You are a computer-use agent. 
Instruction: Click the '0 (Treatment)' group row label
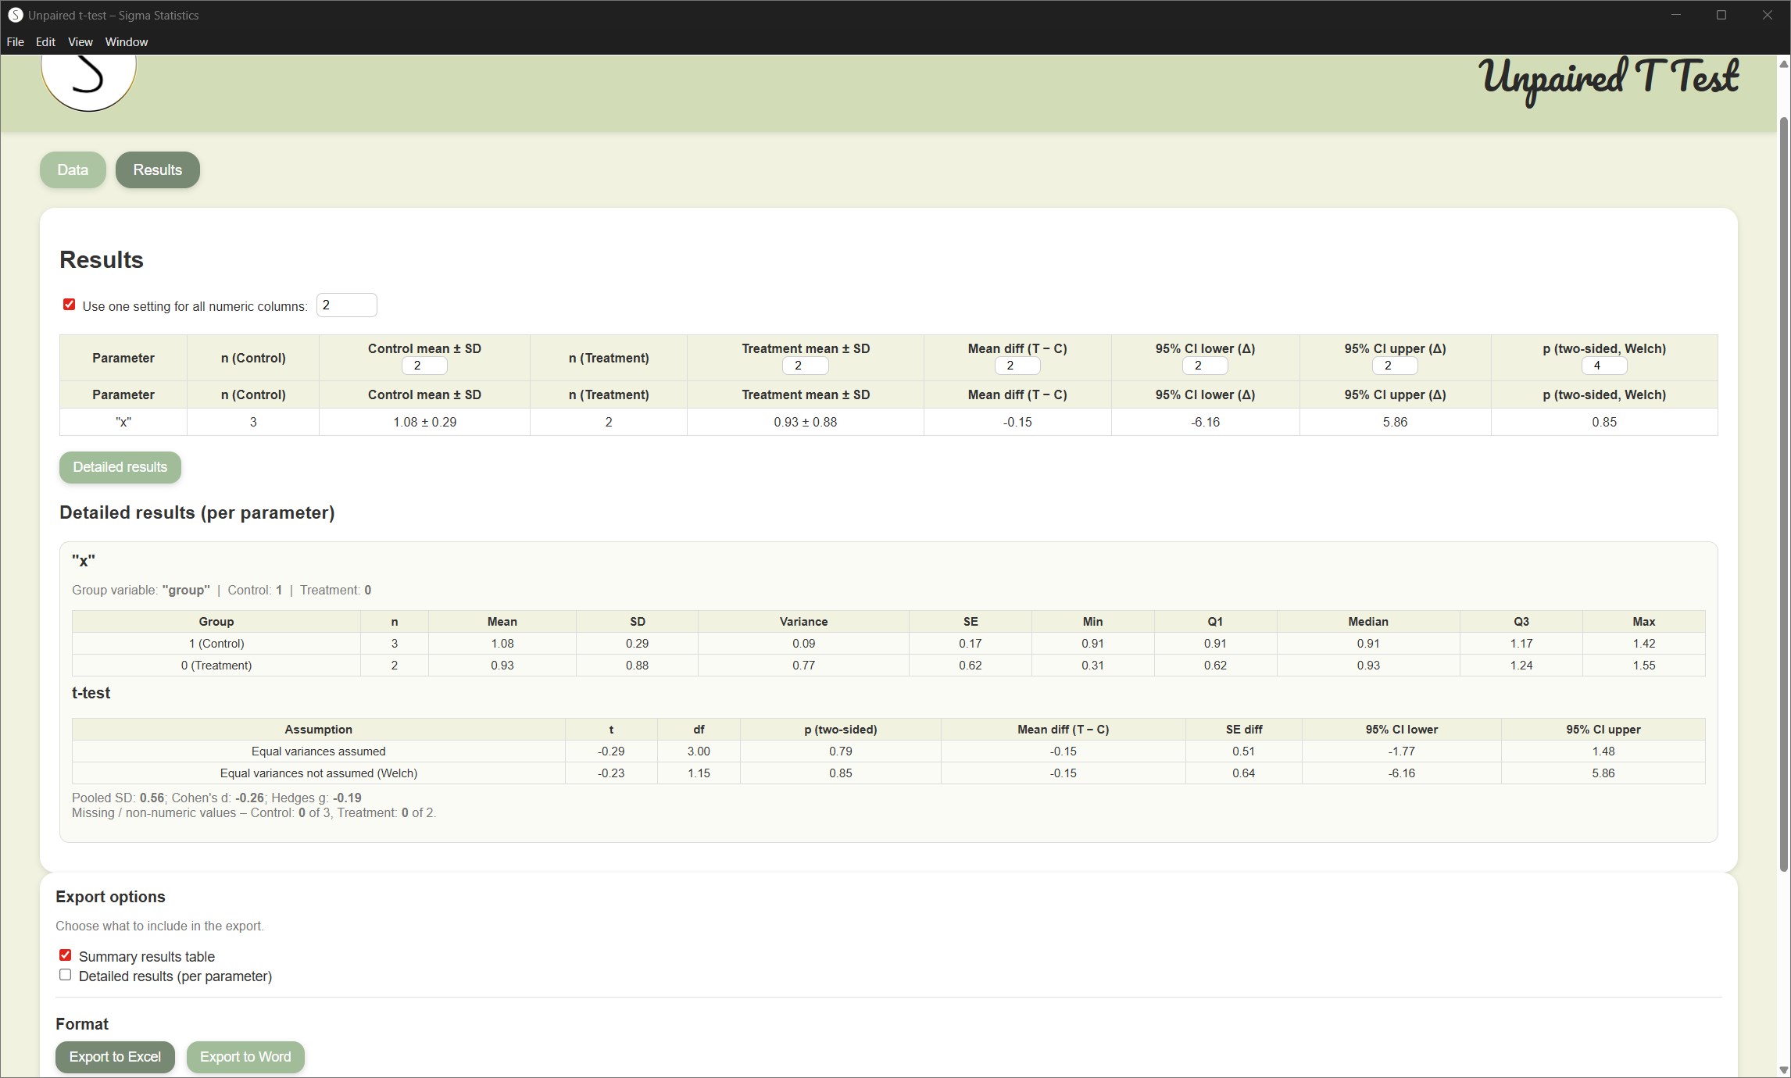pyautogui.click(x=216, y=666)
